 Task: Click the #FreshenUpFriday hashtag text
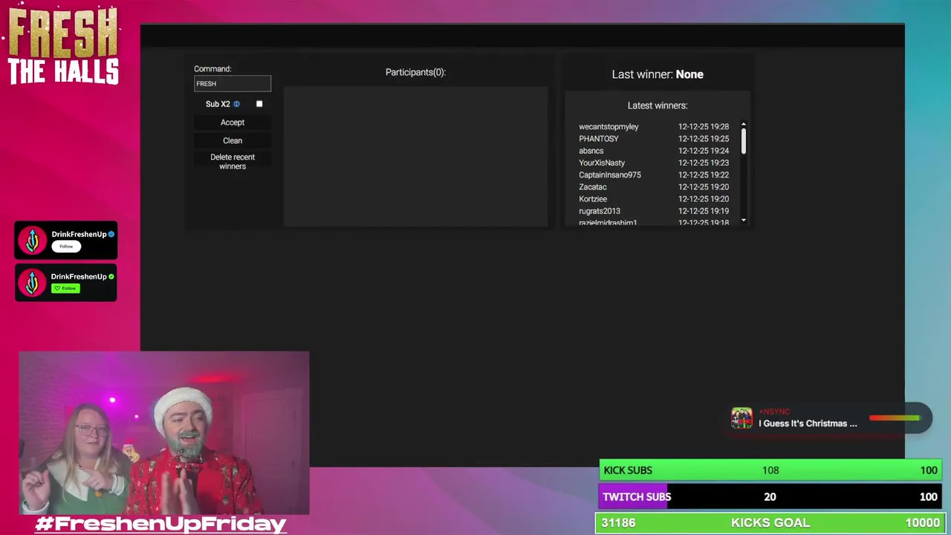point(161,524)
